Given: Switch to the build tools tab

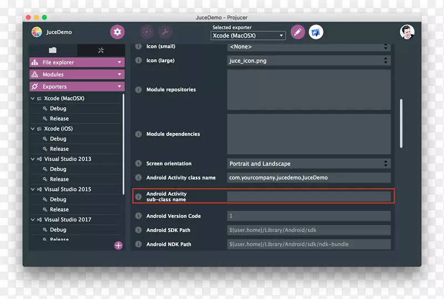Looking at the screenshot, I should pyautogui.click(x=101, y=50).
